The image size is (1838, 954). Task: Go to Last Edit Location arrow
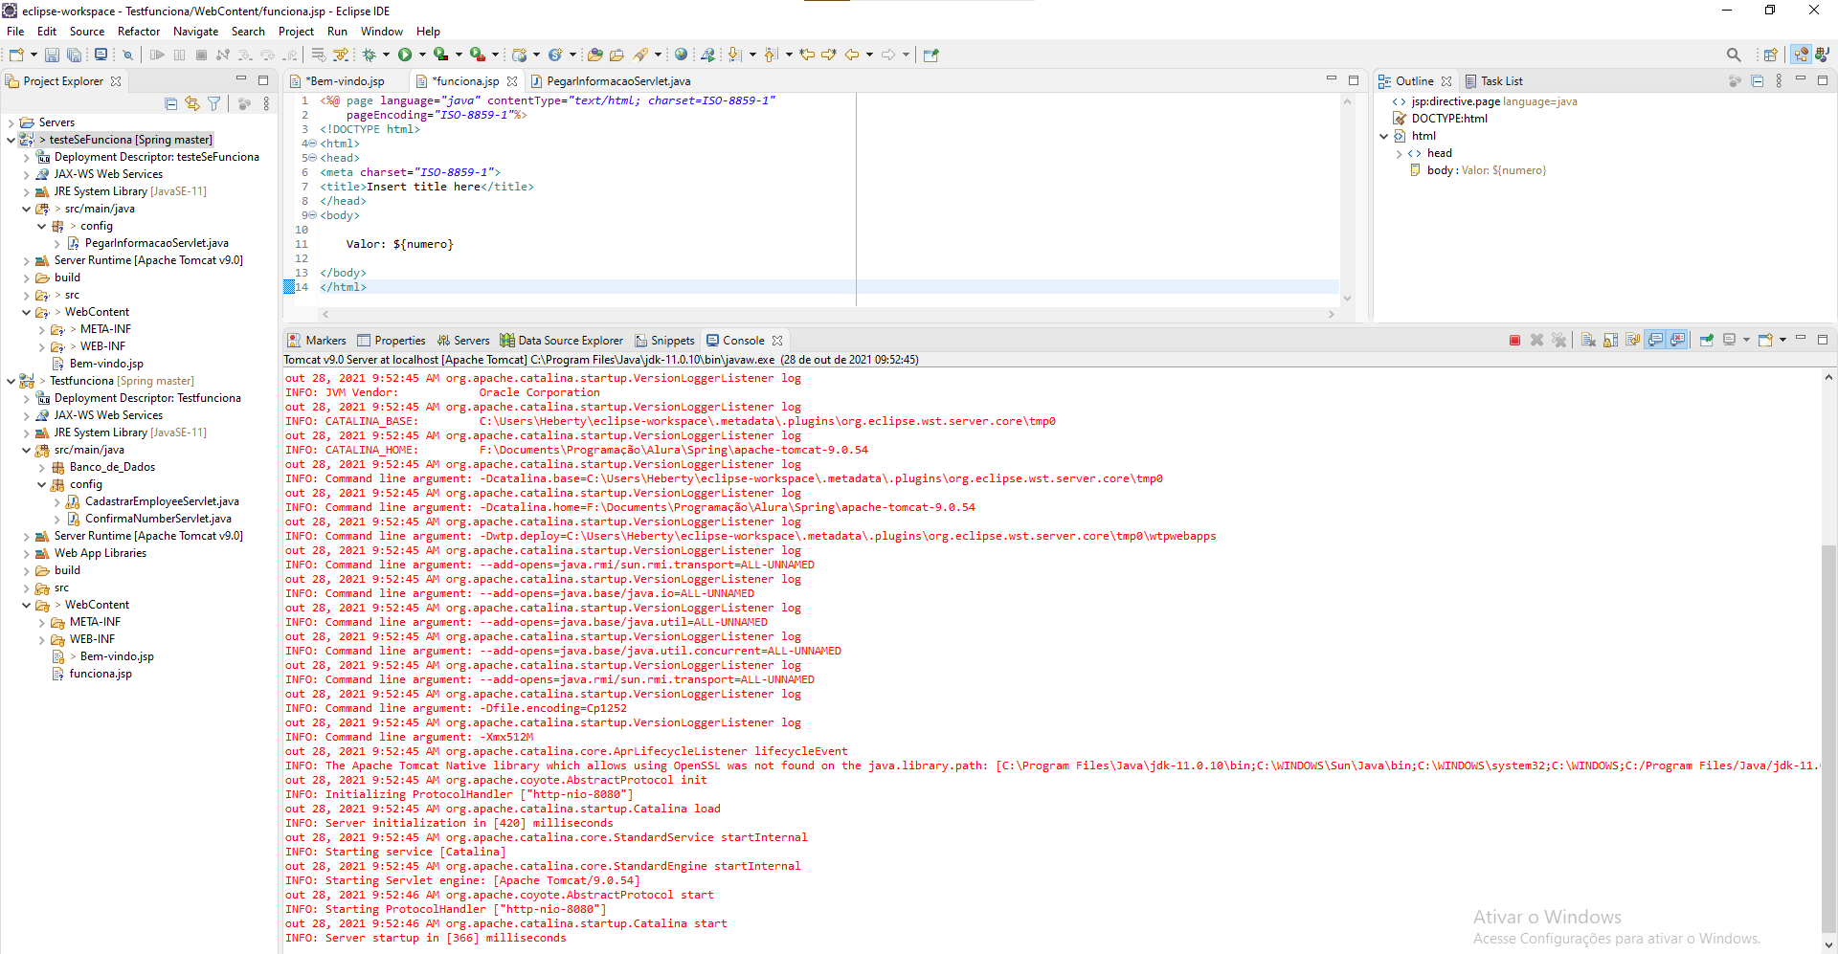pyautogui.click(x=807, y=55)
